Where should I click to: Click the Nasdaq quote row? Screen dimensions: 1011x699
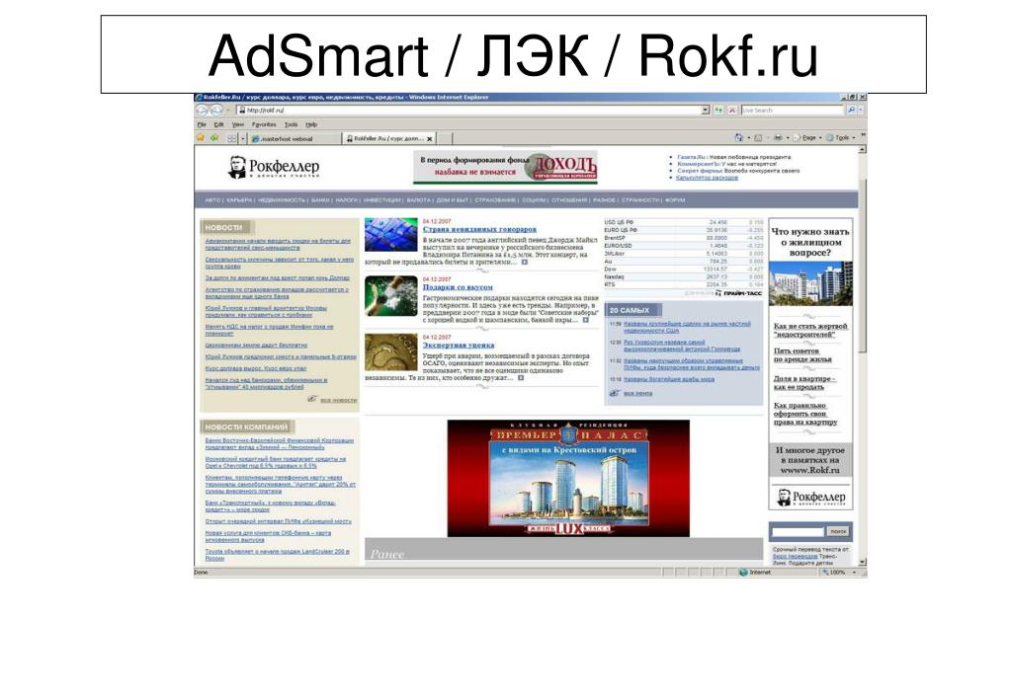coord(684,276)
